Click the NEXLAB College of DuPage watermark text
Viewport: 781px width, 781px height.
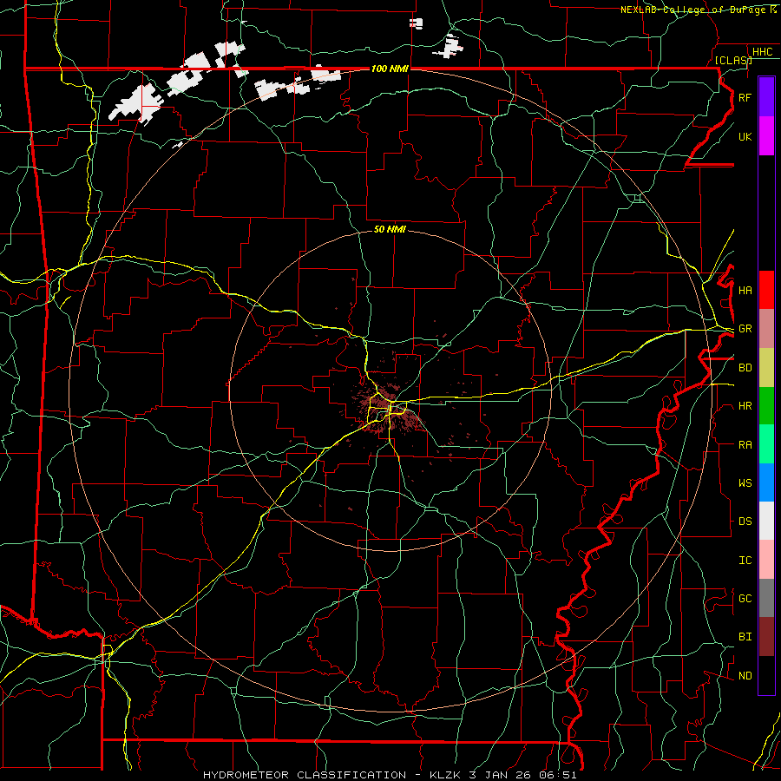click(x=699, y=10)
